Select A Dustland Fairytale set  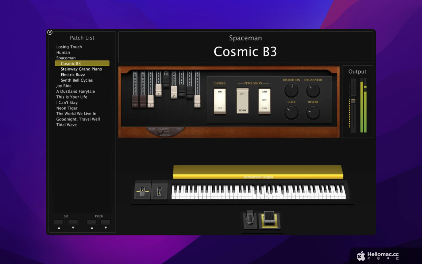[x=75, y=91]
